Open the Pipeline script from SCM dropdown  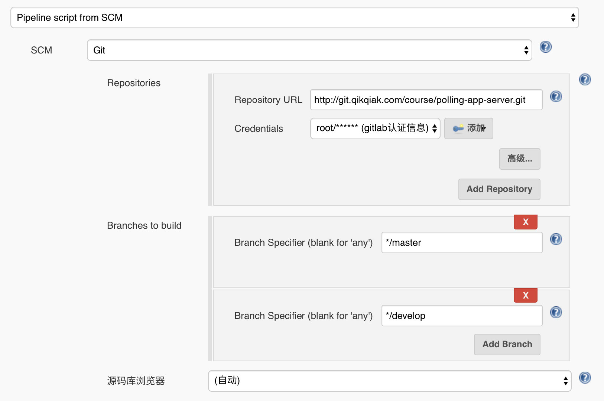pos(295,17)
